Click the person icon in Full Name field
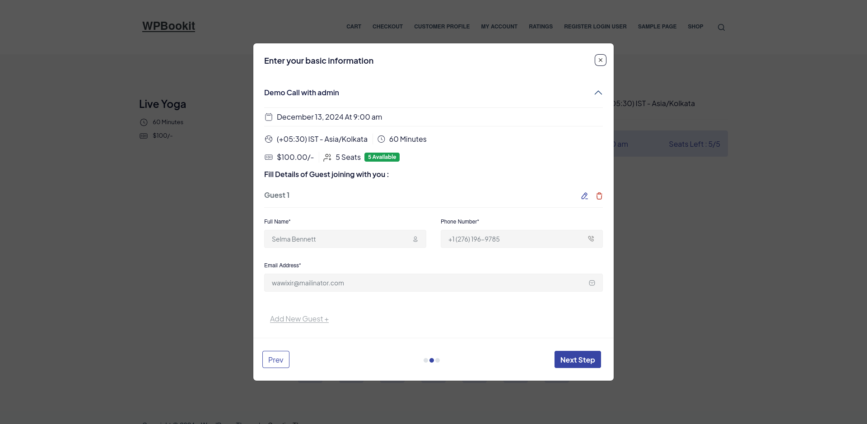The height and width of the screenshot is (424, 867). pyautogui.click(x=415, y=239)
